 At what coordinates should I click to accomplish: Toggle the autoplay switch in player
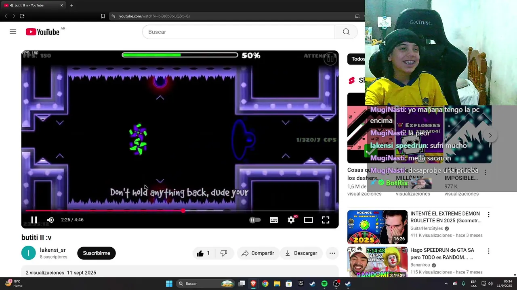tap(255, 220)
